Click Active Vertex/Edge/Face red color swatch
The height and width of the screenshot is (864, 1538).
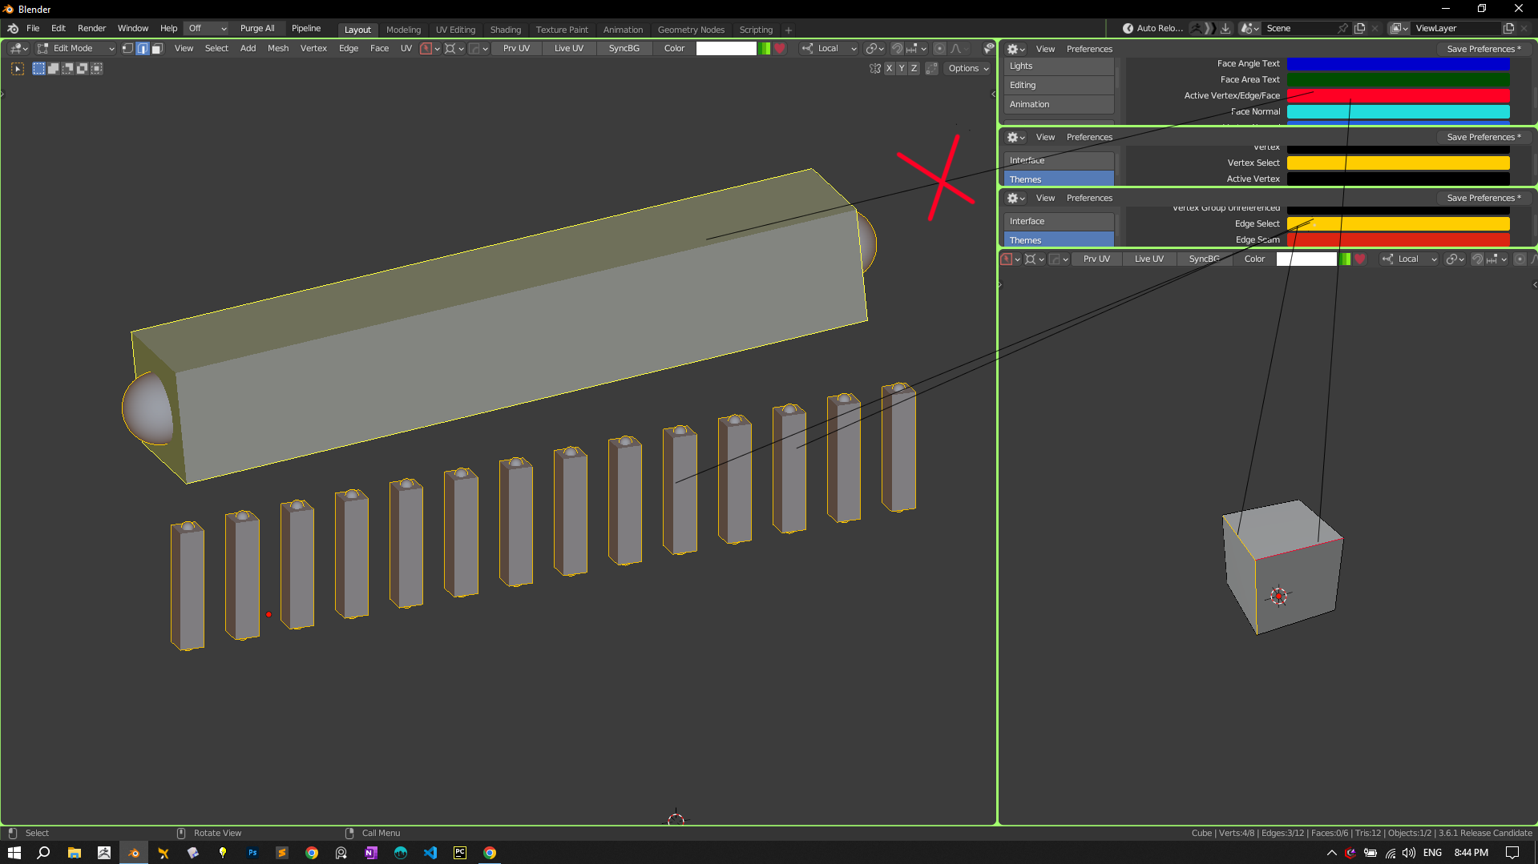point(1398,96)
